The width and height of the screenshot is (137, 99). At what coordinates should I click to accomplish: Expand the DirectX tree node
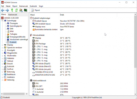(x=2, y=64)
